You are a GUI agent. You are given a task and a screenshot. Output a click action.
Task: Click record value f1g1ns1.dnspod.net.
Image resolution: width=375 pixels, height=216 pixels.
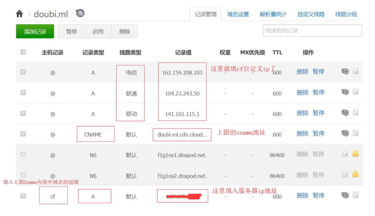182,155
